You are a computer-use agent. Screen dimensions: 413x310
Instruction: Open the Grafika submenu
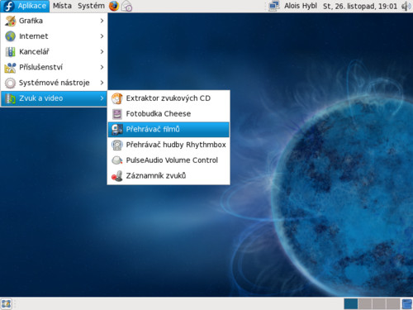(54, 21)
